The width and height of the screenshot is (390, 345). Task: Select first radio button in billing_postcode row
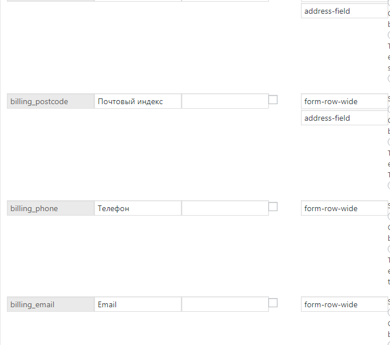click(x=388, y=109)
